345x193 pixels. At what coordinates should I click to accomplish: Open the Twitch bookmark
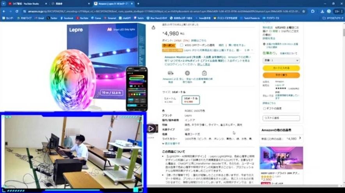point(139,18)
